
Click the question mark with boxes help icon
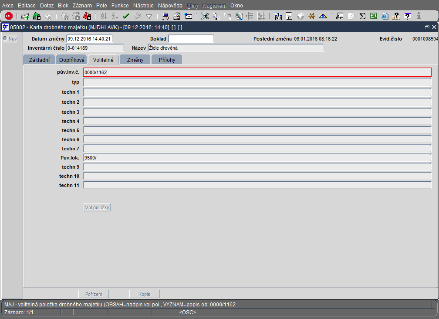(x=396, y=16)
